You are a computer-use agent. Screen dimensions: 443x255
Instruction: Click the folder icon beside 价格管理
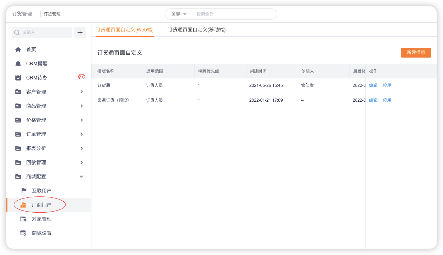point(18,120)
